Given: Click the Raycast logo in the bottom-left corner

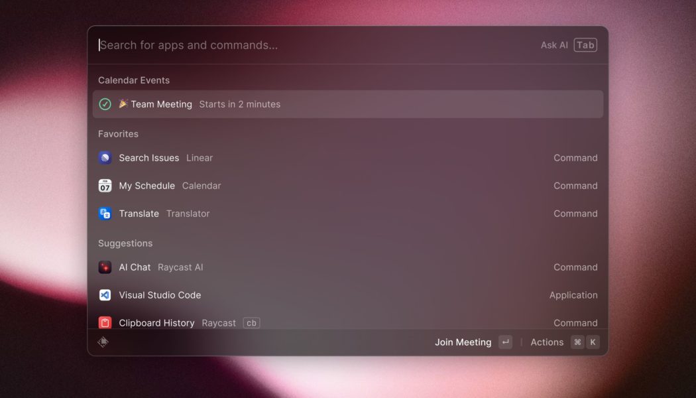Looking at the screenshot, I should point(103,342).
